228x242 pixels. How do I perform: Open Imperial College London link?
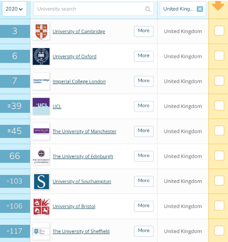coord(79,82)
